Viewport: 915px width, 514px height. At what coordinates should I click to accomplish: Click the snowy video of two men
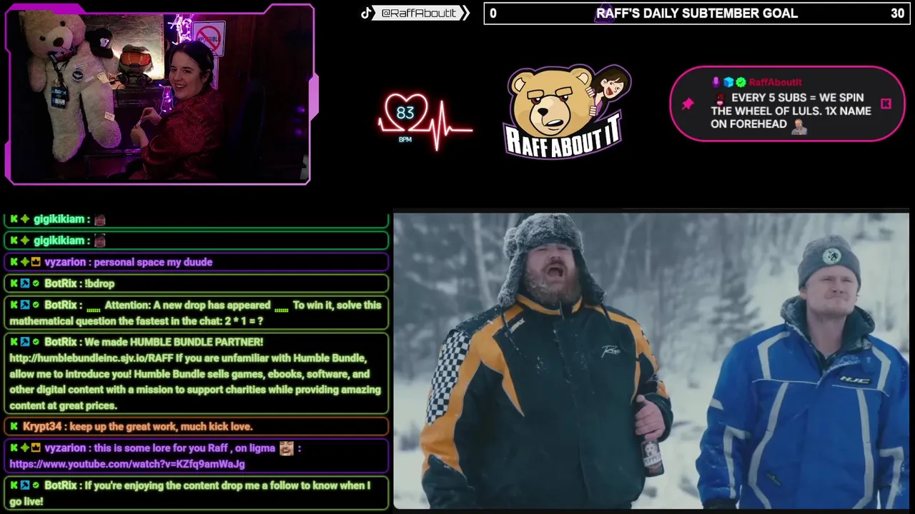point(651,361)
